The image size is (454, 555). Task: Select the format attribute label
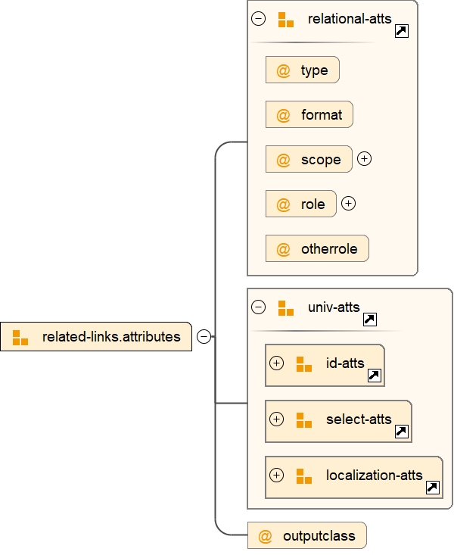(322, 114)
